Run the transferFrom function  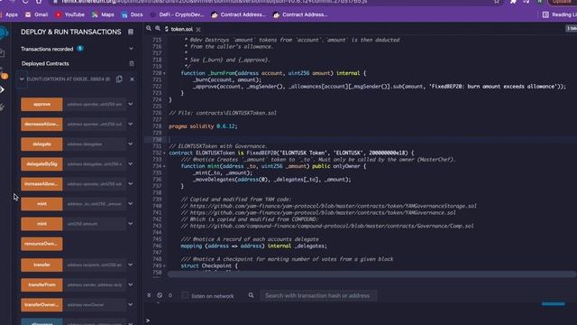point(41,285)
